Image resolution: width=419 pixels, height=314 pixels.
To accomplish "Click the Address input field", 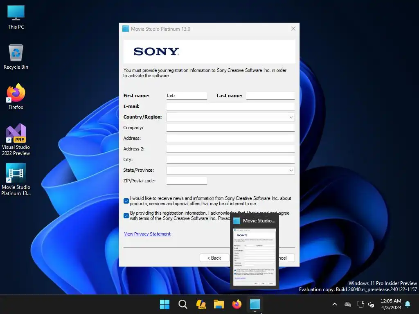I will tap(230, 138).
